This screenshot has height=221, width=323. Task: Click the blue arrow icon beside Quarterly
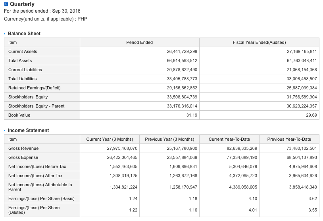tap(6, 4)
